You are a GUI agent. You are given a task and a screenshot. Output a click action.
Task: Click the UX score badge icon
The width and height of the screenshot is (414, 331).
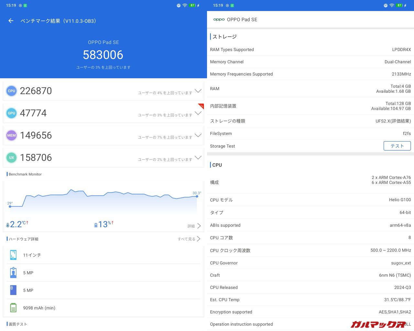(x=12, y=158)
